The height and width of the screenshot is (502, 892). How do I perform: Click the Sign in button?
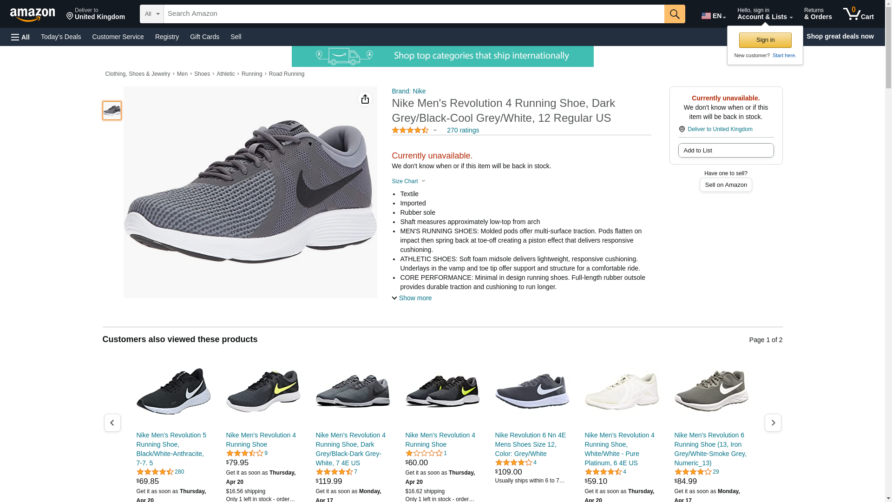(765, 40)
